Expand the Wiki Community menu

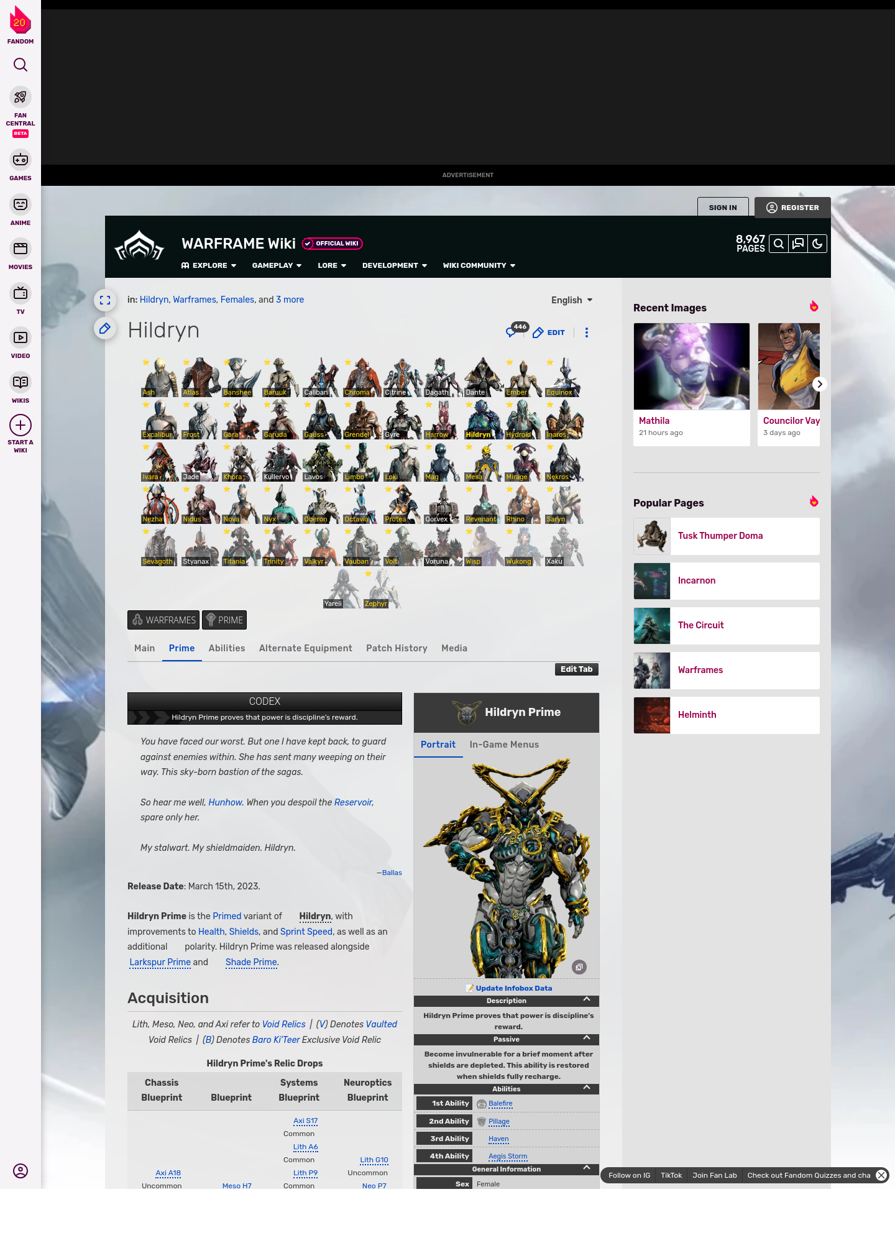(x=479, y=265)
